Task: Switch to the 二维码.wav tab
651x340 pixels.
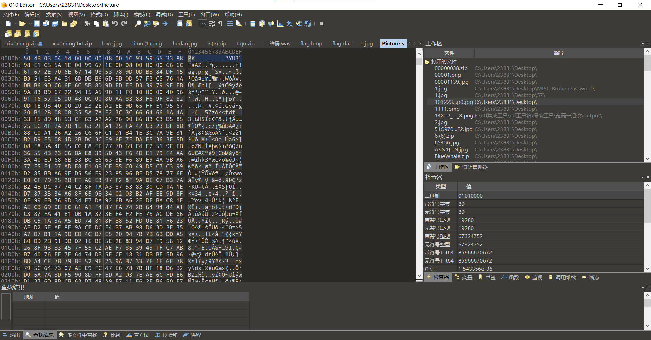Action: 277,43
